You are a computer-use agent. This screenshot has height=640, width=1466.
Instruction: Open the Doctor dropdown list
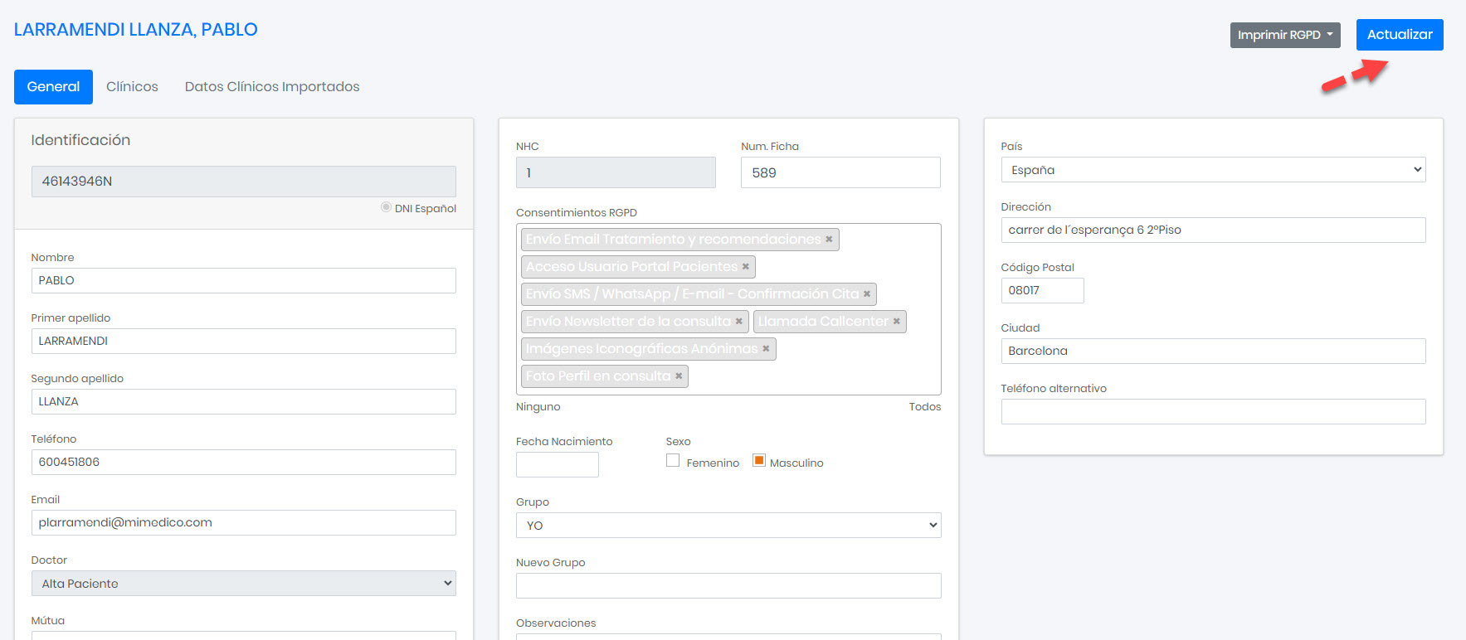tap(243, 584)
